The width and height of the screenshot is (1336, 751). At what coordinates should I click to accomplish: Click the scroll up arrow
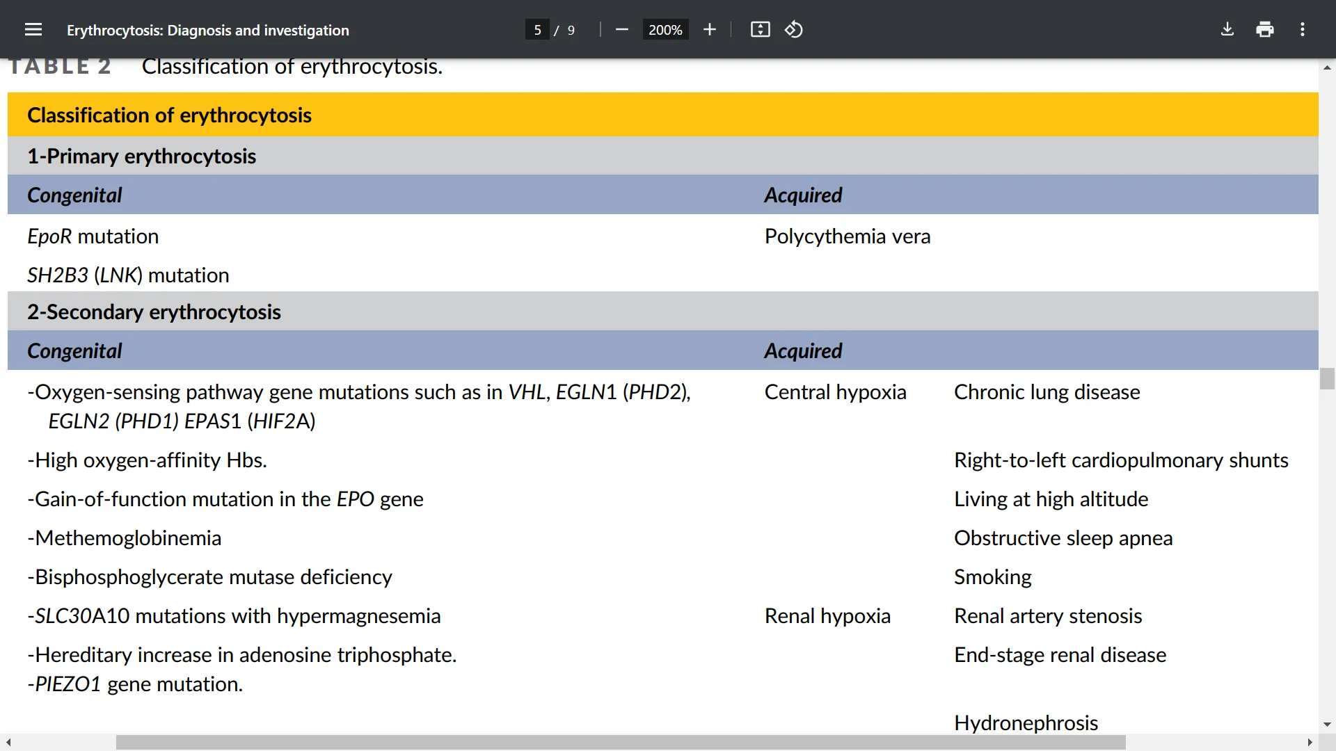[1327, 67]
